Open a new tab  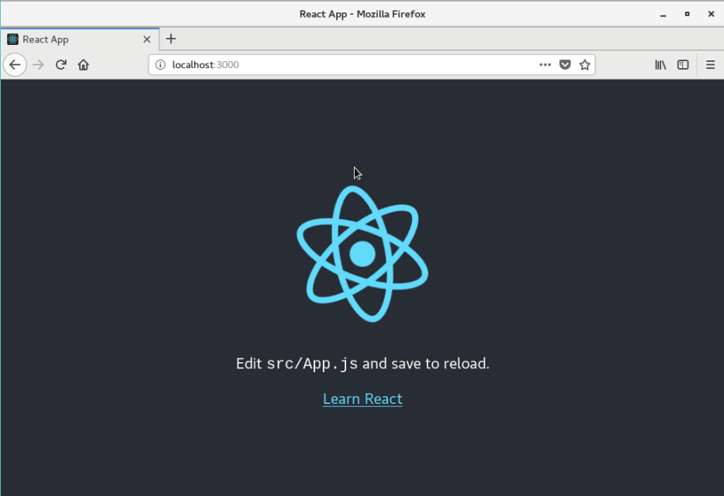pos(171,39)
